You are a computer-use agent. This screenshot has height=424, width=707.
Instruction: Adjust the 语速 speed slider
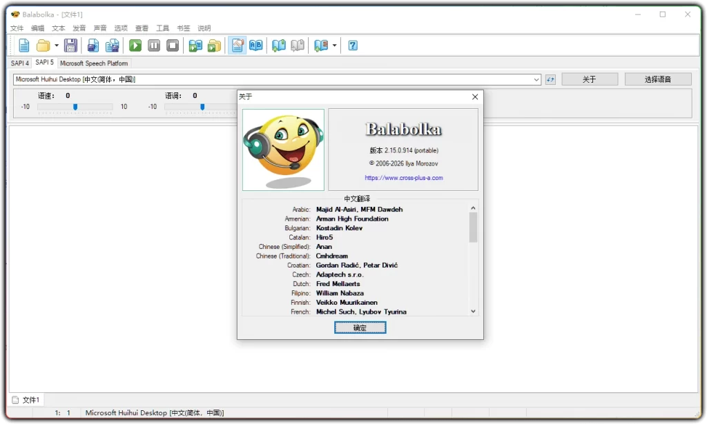pos(75,108)
